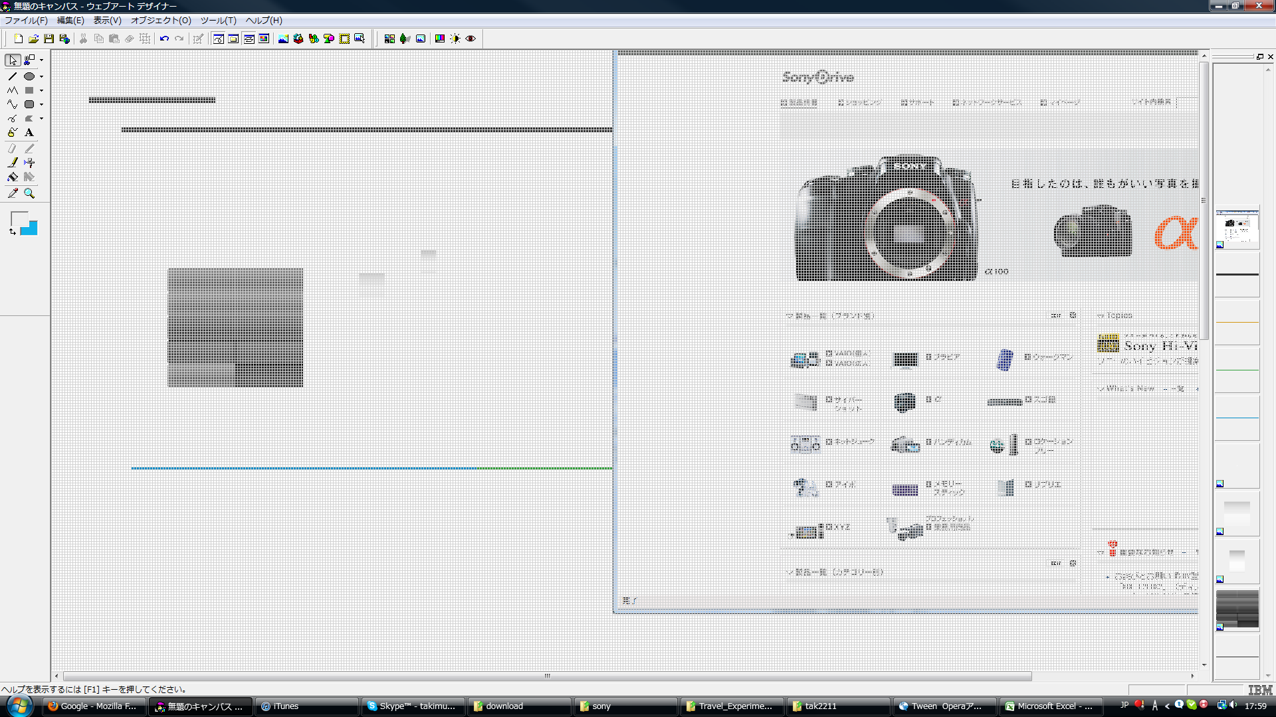Switch to Skype taskbar button

(413, 706)
